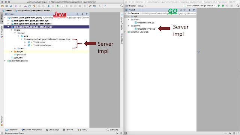Open Ant Build side tab
This screenshot has width=240, height=135.
(122, 38)
